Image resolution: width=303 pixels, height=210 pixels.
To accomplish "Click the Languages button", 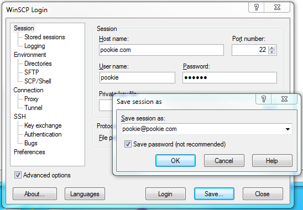I will (85, 193).
